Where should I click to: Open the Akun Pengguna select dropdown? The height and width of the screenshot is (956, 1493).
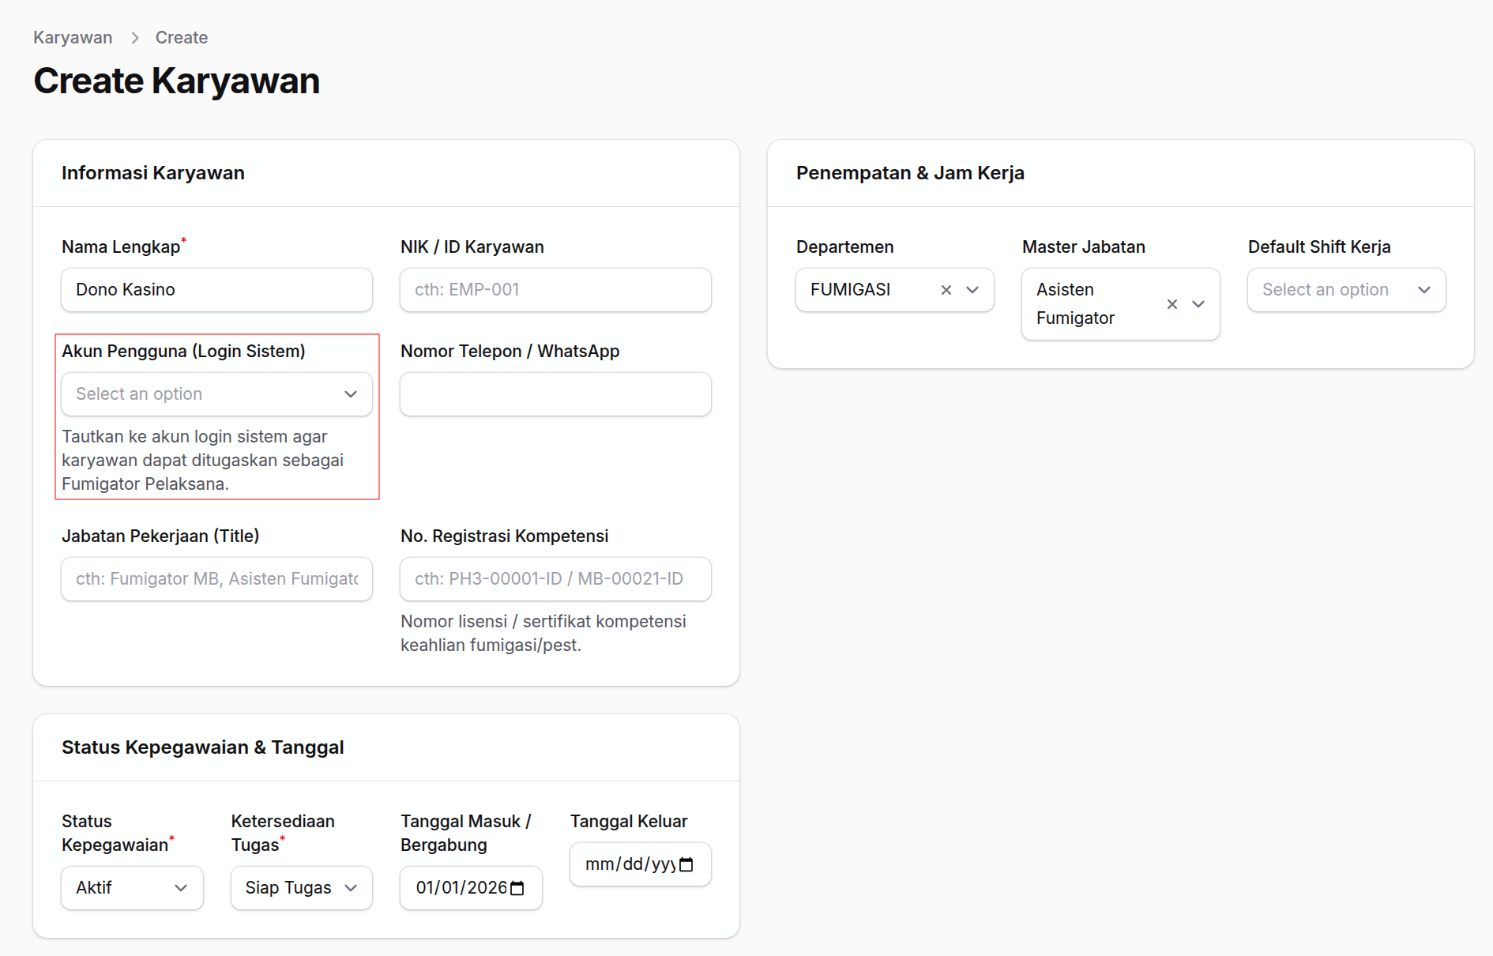pos(216,394)
